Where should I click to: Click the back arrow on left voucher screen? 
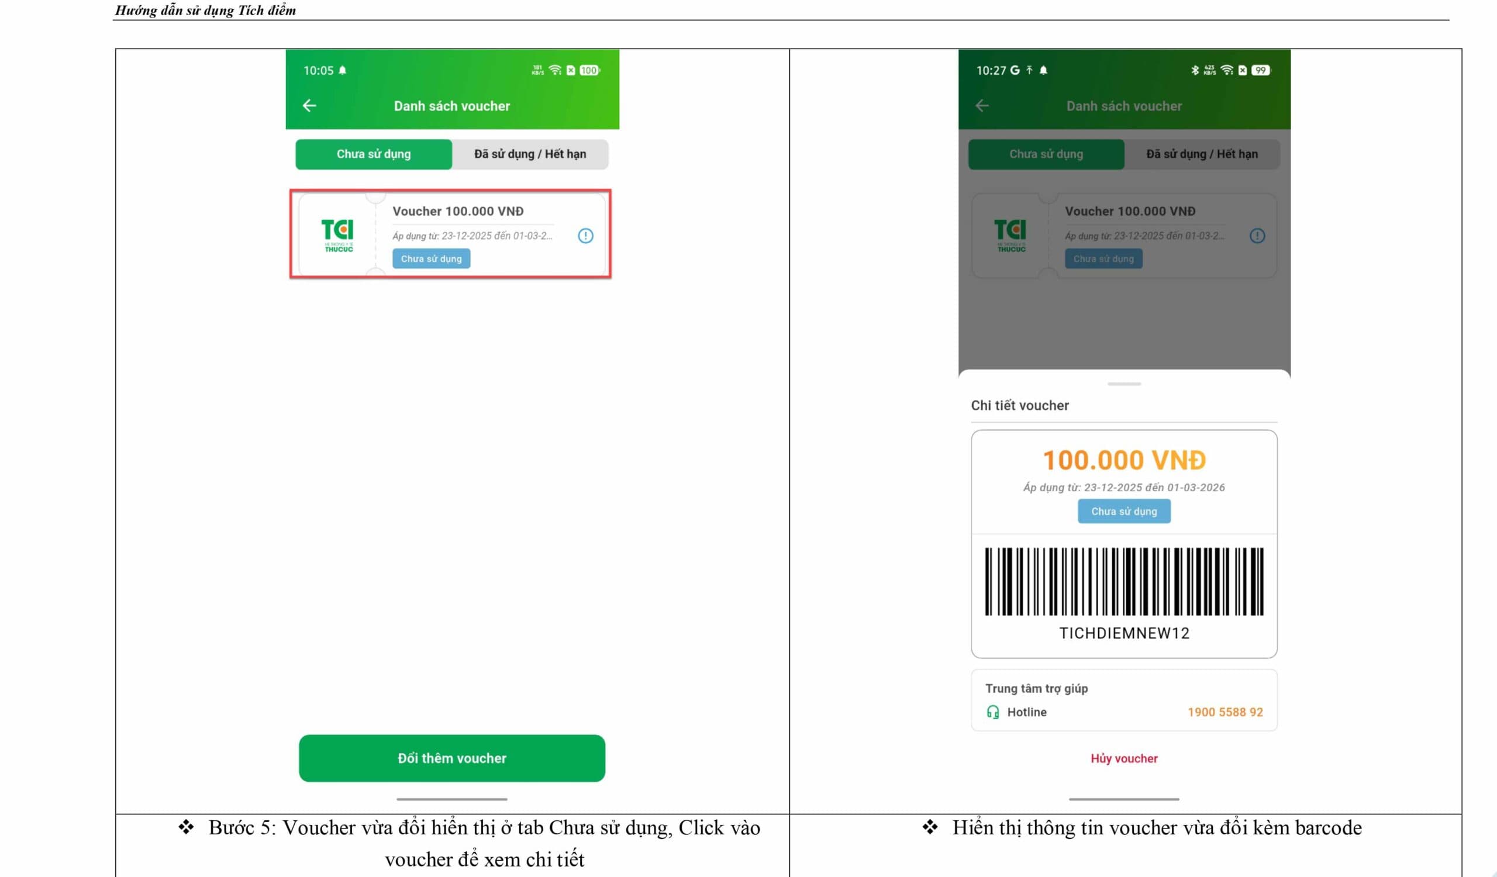[309, 106]
